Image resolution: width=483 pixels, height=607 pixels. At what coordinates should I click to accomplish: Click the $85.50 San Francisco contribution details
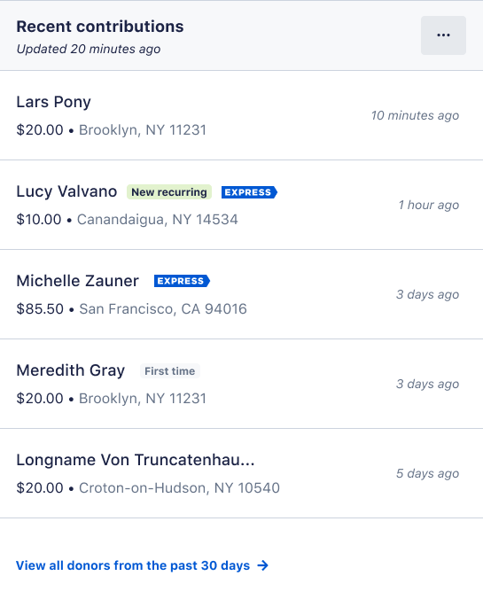pos(131,309)
